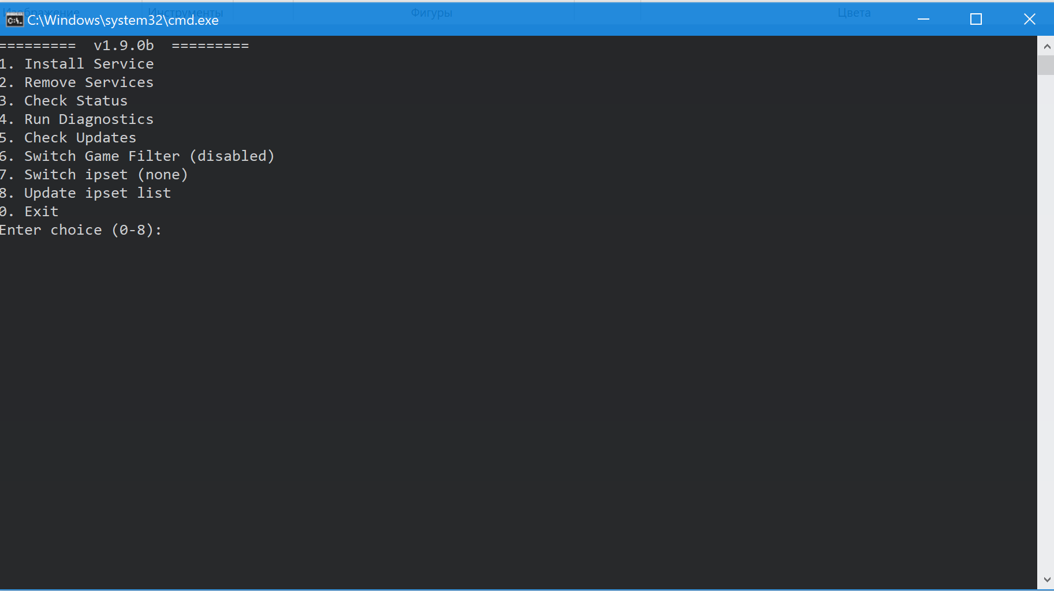The image size is (1054, 591).
Task: Click the C:\Windows\system32\cmd.exe title text
Action: [123, 20]
